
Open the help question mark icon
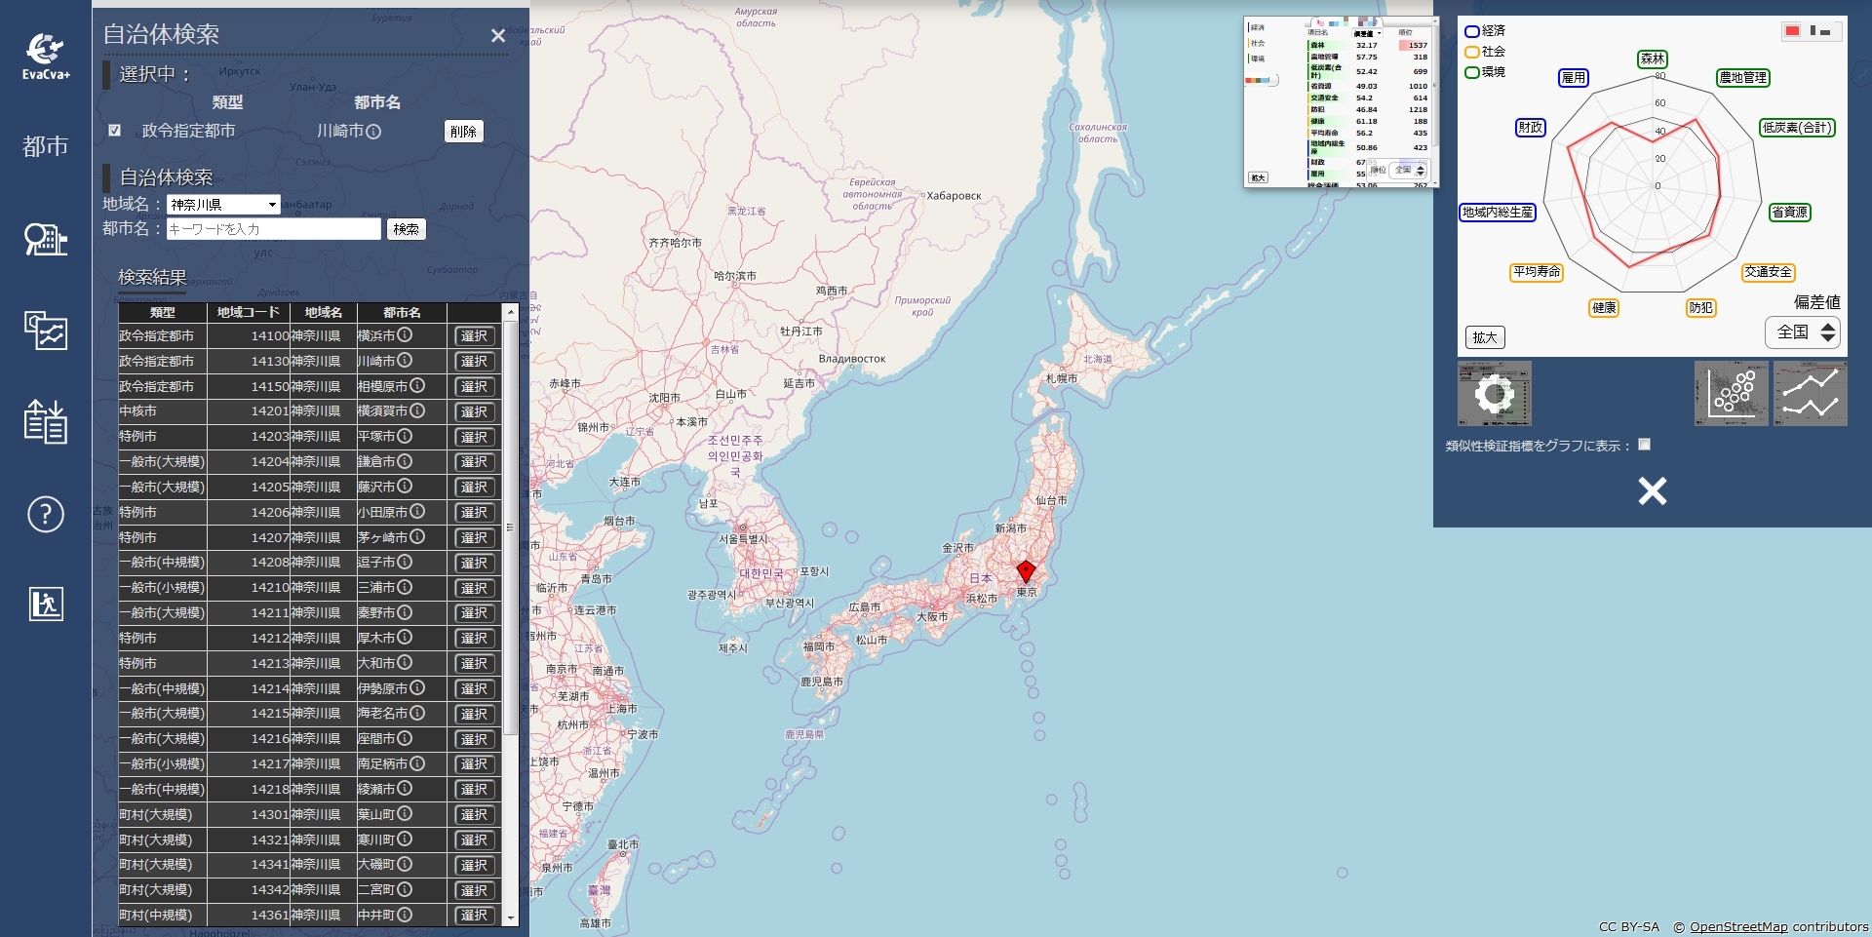tap(45, 514)
